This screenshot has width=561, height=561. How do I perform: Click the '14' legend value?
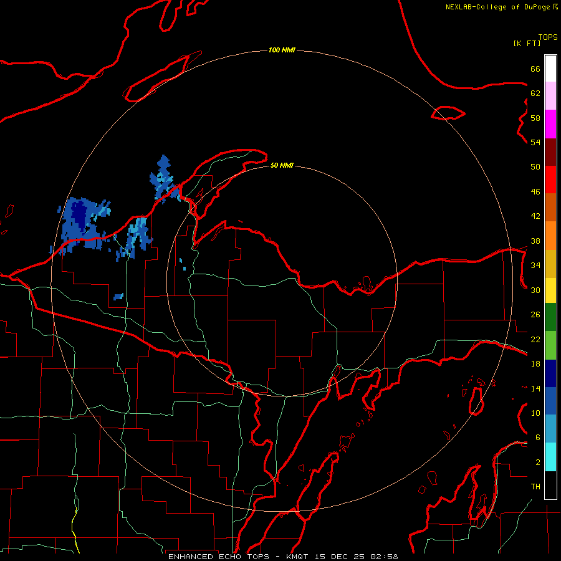point(535,388)
